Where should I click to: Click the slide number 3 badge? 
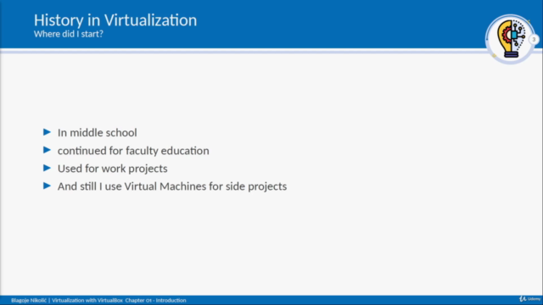(x=534, y=40)
